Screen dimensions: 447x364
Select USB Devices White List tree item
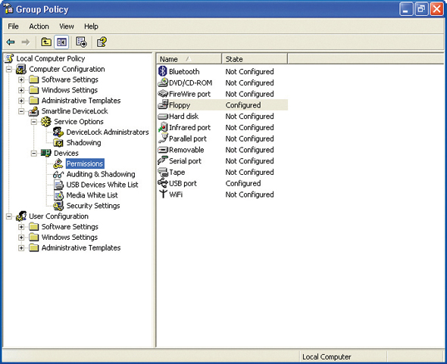pyautogui.click(x=102, y=185)
